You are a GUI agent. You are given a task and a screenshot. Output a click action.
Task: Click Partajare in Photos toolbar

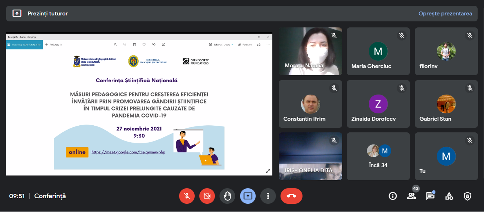tap(245, 45)
